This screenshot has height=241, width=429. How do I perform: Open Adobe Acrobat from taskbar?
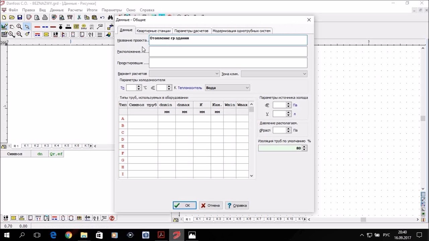(x=161, y=235)
